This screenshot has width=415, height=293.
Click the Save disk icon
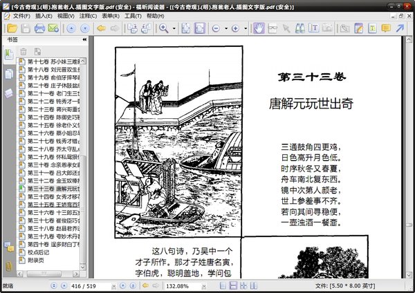point(26,28)
